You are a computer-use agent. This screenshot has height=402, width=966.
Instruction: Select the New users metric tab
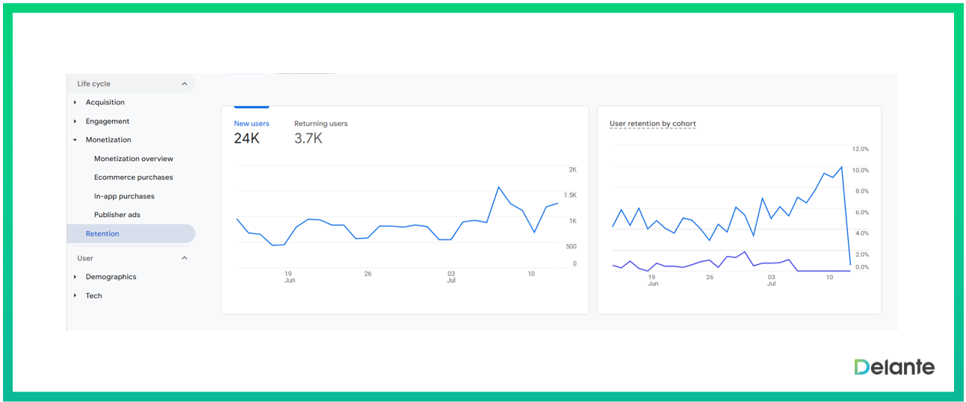[251, 124]
